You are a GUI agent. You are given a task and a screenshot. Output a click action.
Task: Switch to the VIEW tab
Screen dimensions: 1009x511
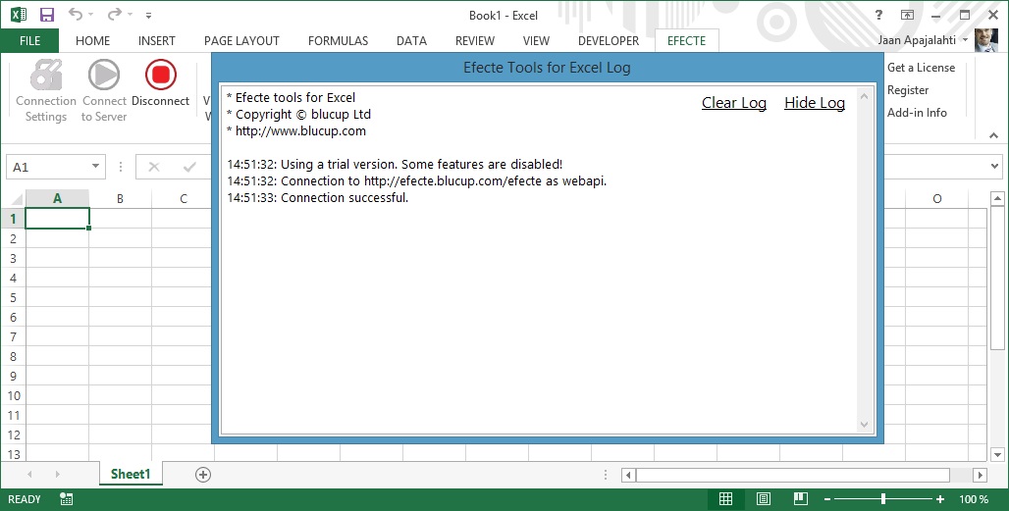(536, 40)
